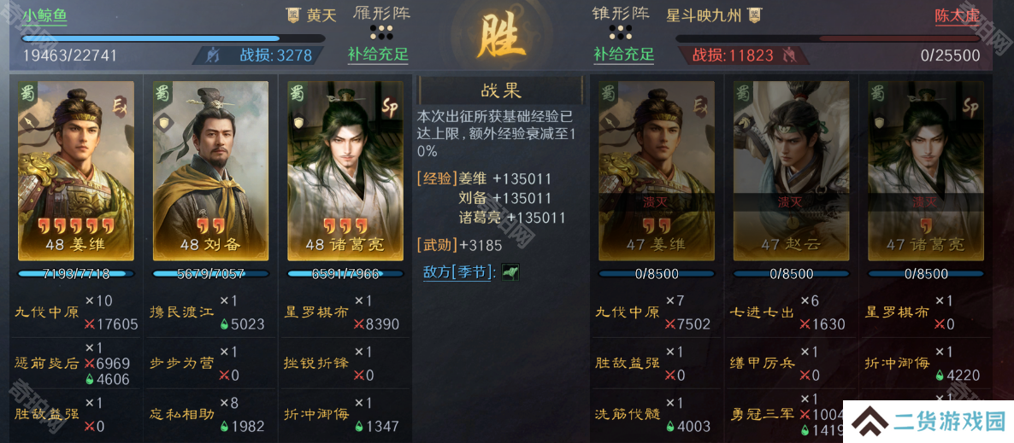The image size is (1014, 443).
Task: Click the 战果 results panel header
Action: pyautogui.click(x=501, y=90)
